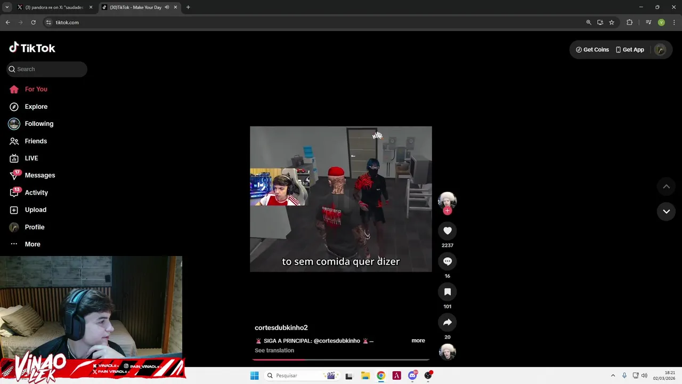682x384 pixels.
Task: Open cortesdubkinho2 profile link
Action: tap(281, 327)
